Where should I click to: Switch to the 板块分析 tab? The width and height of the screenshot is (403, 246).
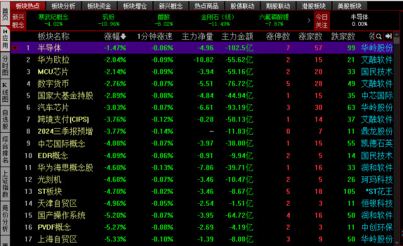click(x=63, y=6)
